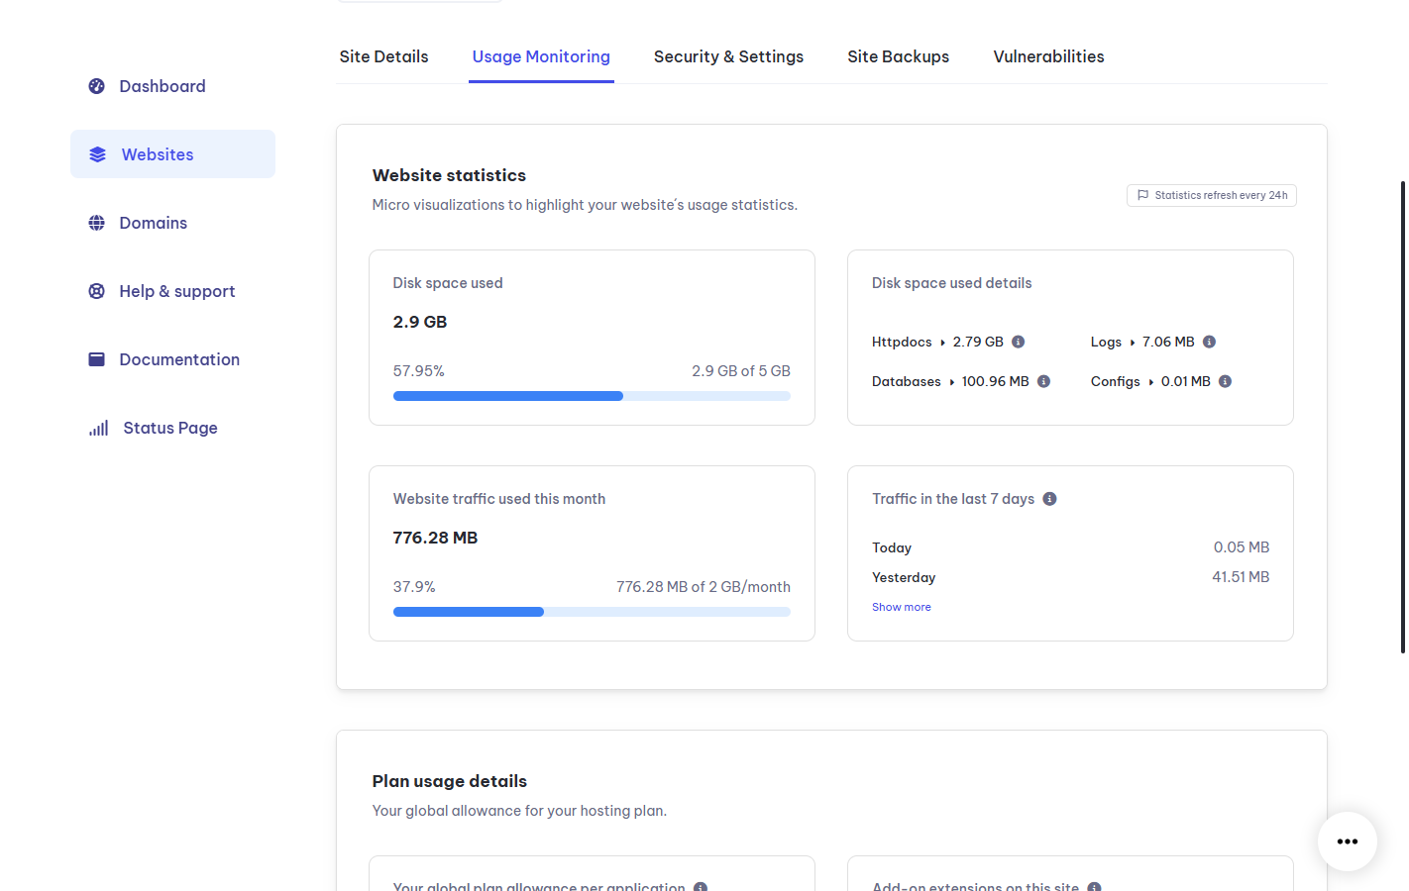Click Show more under traffic history
Screen dimensions: 1409x891
coord(901,606)
